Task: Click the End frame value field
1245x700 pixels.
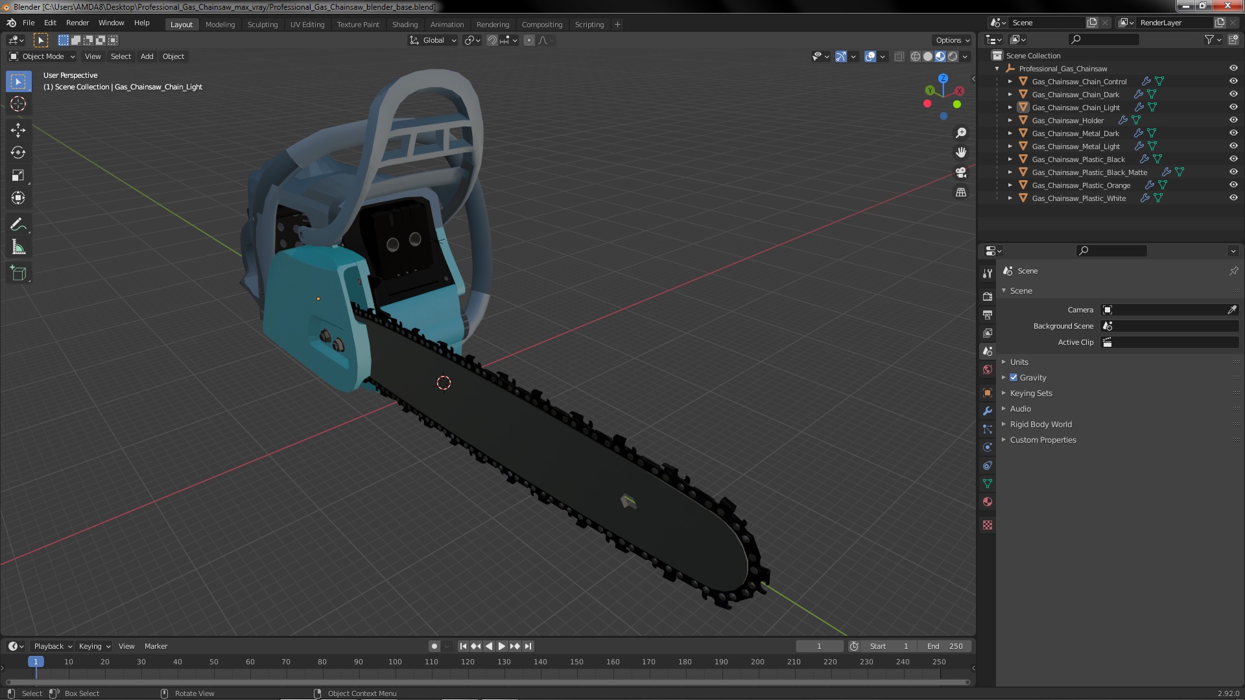Action: coord(944,646)
